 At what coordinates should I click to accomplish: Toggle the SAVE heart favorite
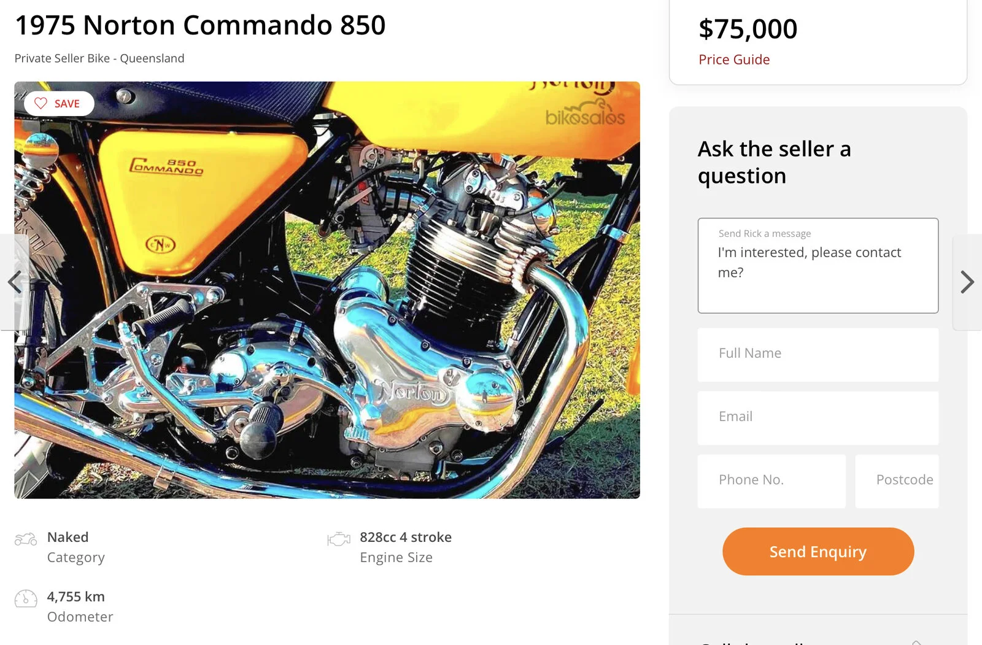pyautogui.click(x=59, y=103)
